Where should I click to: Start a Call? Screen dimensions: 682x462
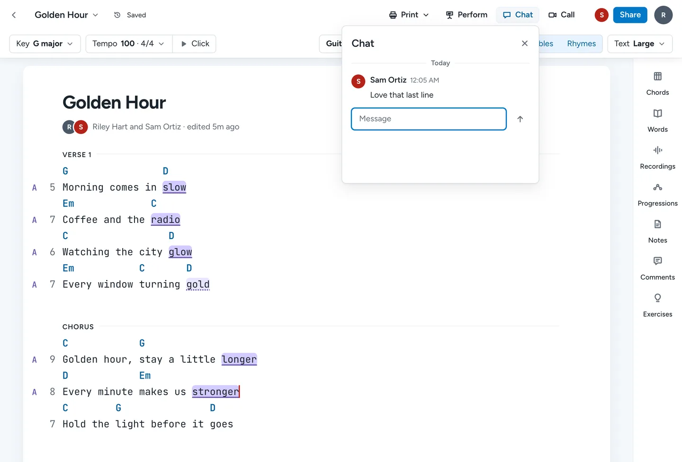(562, 15)
